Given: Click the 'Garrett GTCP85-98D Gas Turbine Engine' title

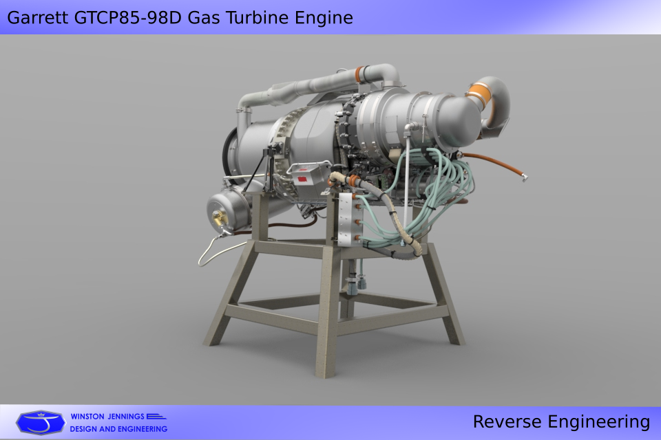Looking at the screenshot, I should click(x=180, y=18).
